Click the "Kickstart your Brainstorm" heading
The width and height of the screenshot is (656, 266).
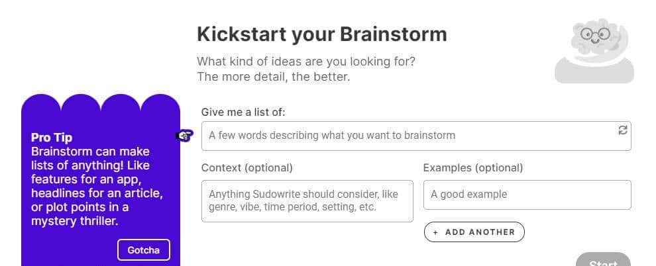point(322,34)
